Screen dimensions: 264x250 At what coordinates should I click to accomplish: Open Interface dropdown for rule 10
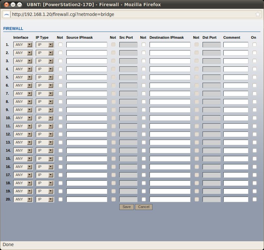[23, 118]
